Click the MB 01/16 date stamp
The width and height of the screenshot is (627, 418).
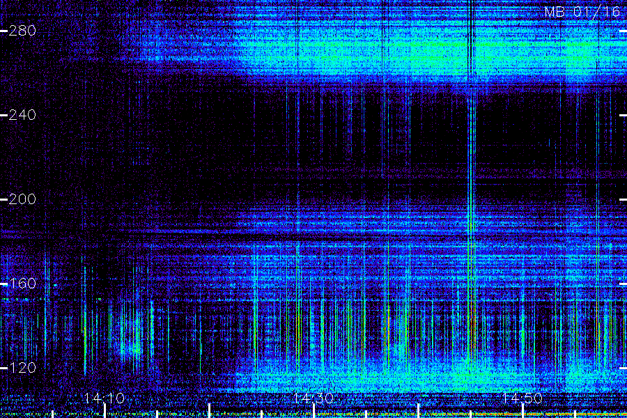[x=582, y=12]
